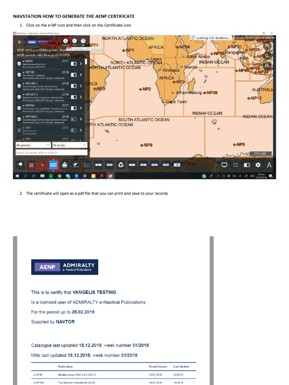289x385 pixels.
Task: Click the Addis Ababa map label
Action: point(198,57)
